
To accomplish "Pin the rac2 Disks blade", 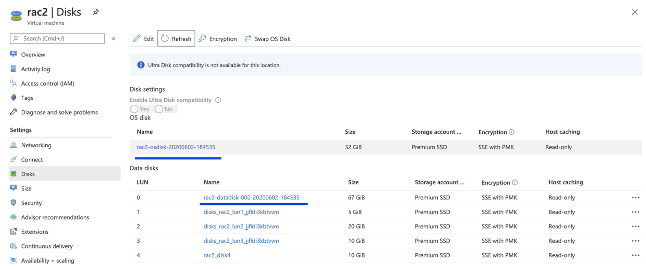I will click(95, 12).
